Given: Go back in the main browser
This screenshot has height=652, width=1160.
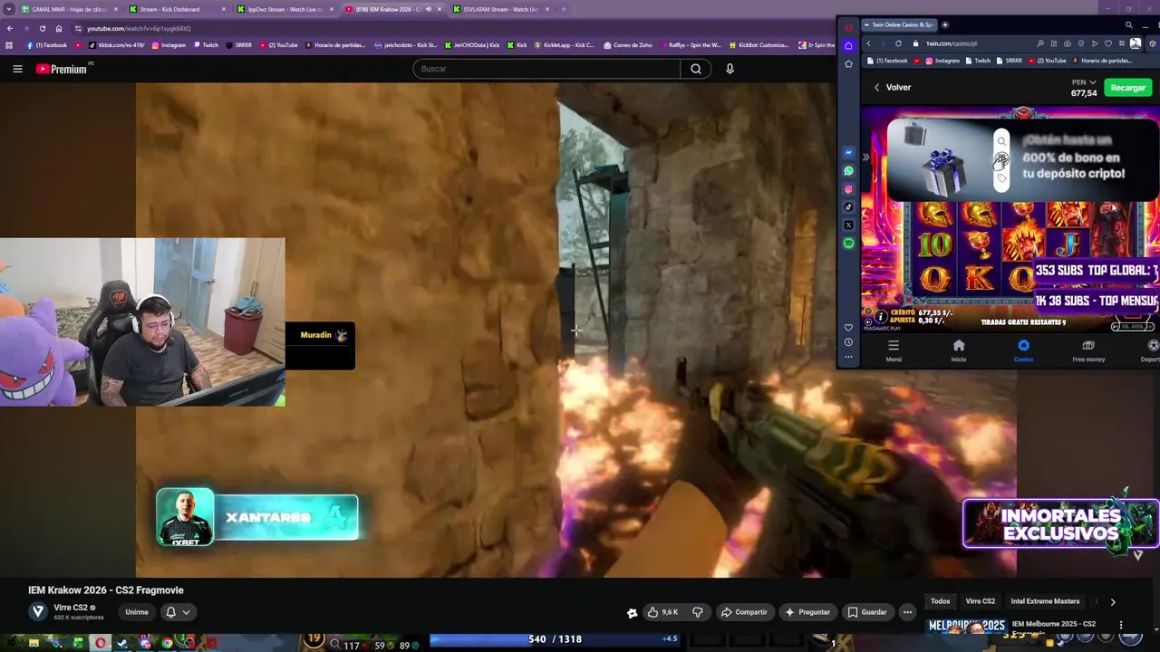Looking at the screenshot, I should tap(9, 28).
